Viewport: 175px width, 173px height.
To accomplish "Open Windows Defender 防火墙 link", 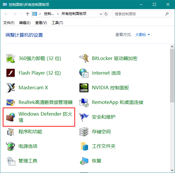I will point(45,117).
